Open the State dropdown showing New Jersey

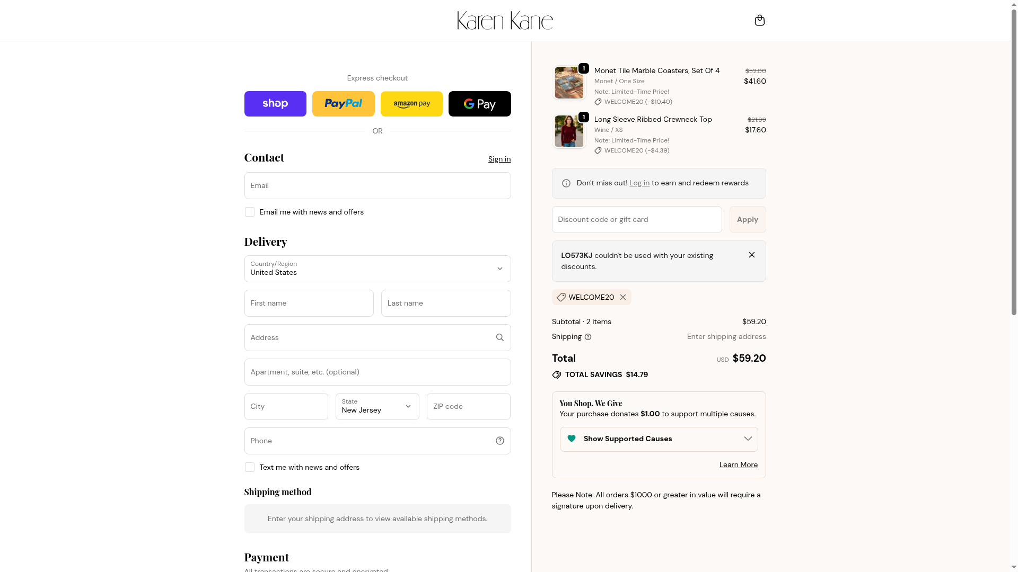point(377,406)
